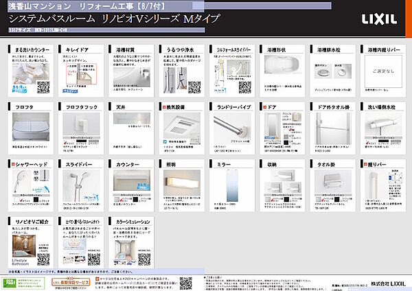Viewport: 412px width, 291px height.
Task: Click the フルフォール badge in スライドバー card
Action: 91,197
